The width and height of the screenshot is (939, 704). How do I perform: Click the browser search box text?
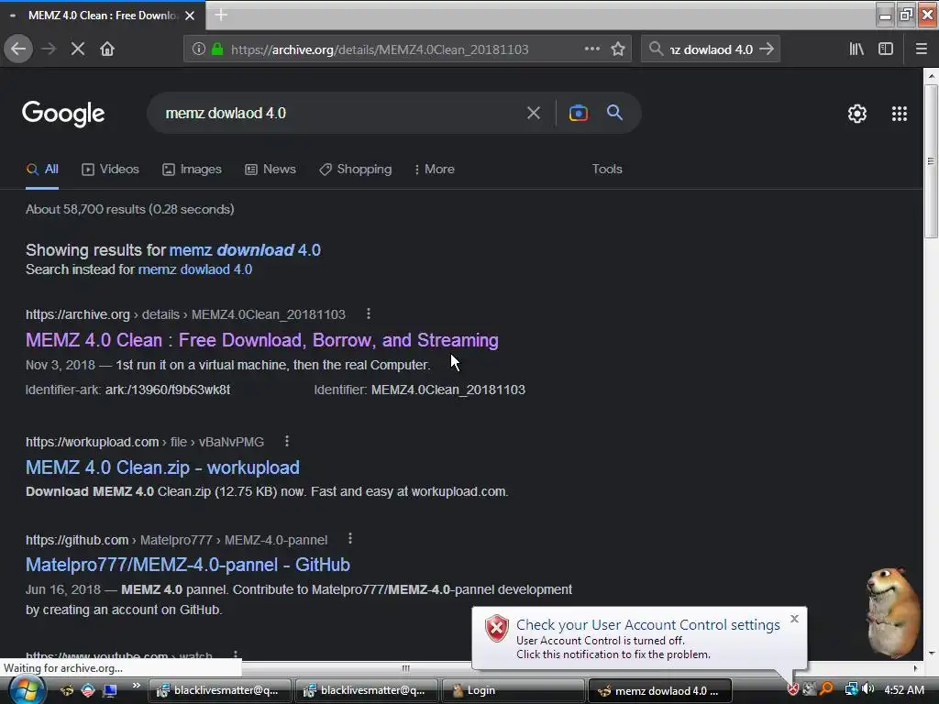click(x=711, y=49)
